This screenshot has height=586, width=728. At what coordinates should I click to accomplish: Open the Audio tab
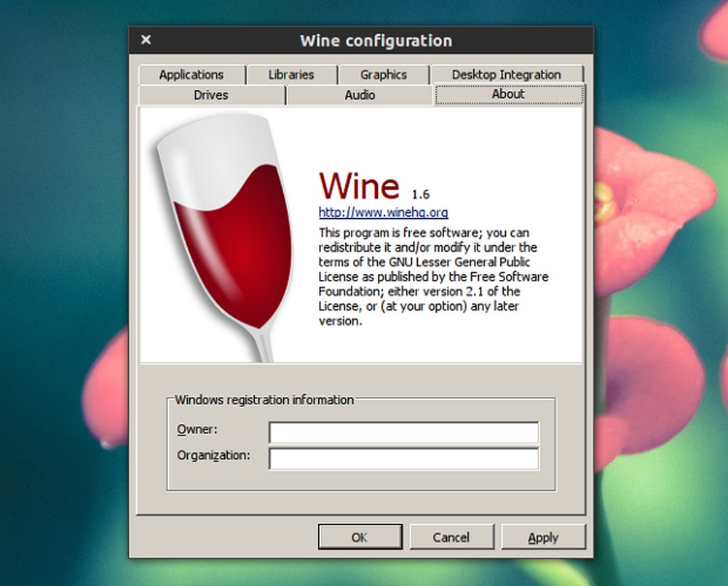click(360, 95)
